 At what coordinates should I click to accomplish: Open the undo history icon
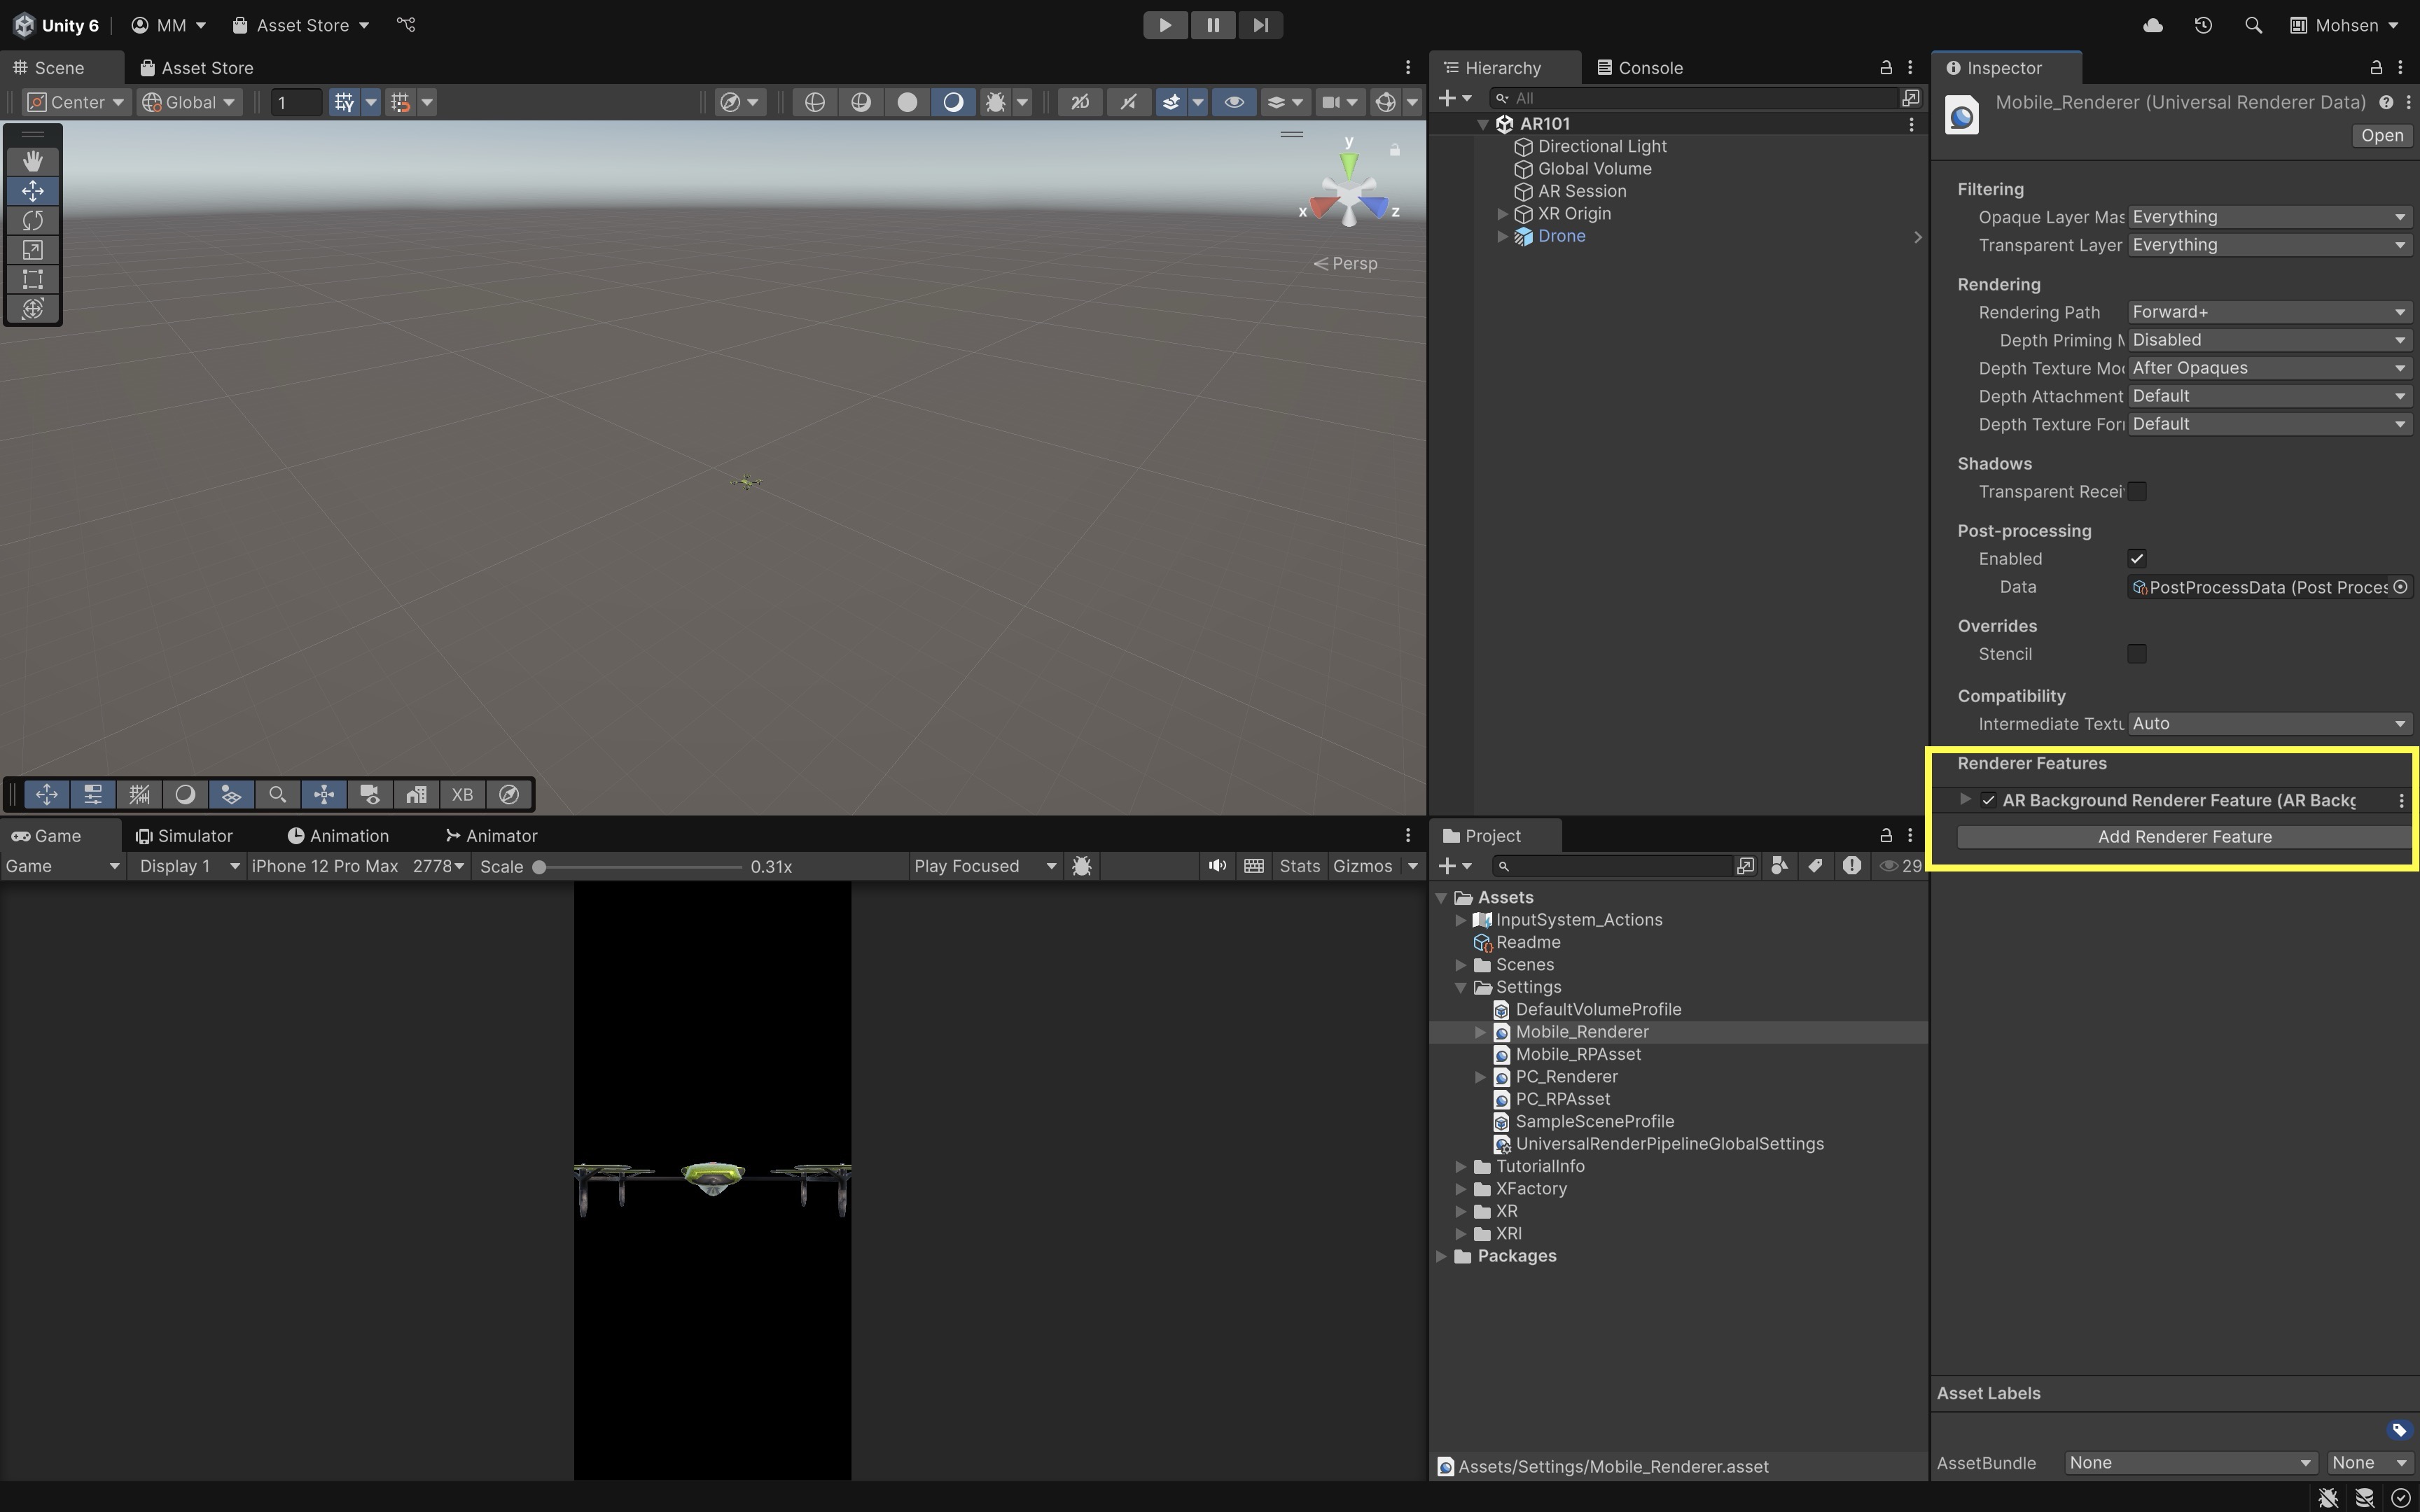(2203, 25)
